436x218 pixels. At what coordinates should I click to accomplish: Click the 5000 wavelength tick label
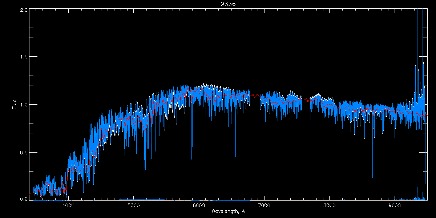tap(134, 206)
